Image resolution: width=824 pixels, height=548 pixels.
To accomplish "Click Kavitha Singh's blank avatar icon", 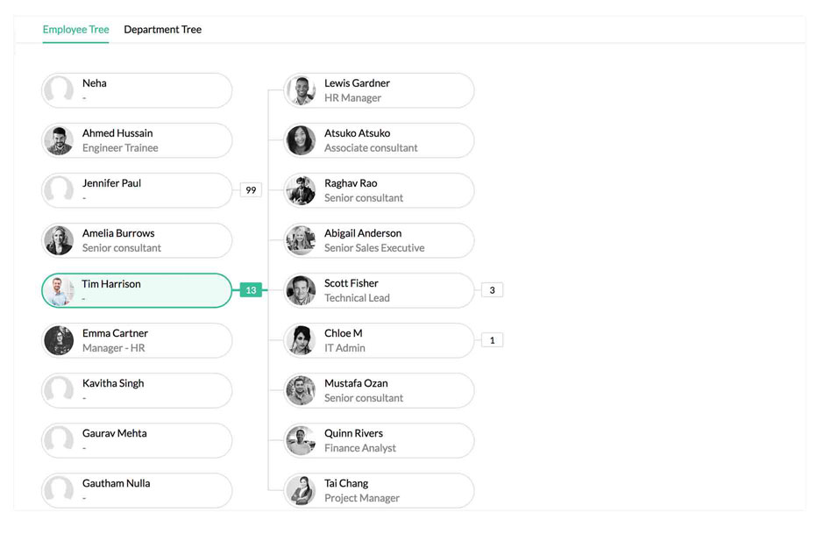I will pyautogui.click(x=59, y=390).
